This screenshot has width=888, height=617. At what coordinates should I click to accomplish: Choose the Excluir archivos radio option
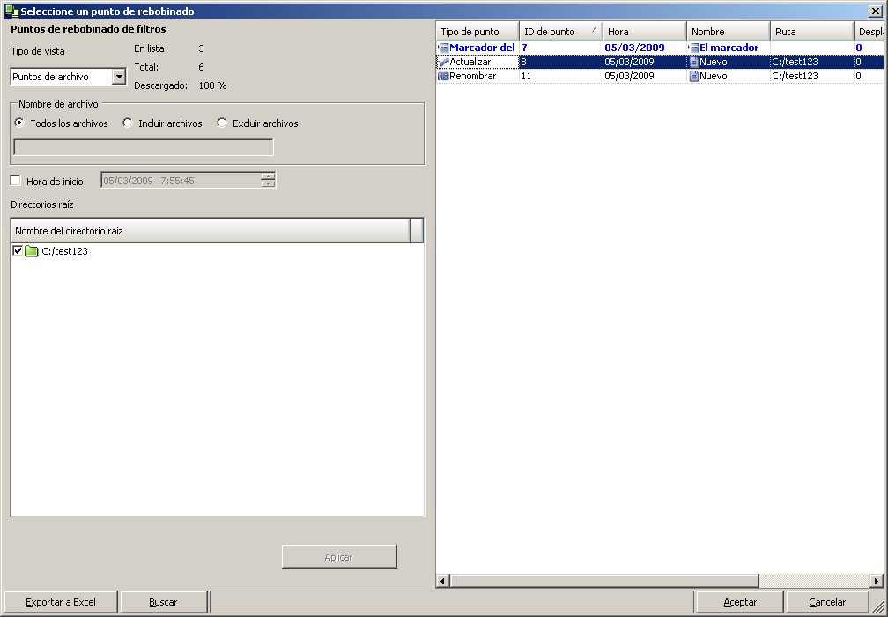pyautogui.click(x=222, y=123)
